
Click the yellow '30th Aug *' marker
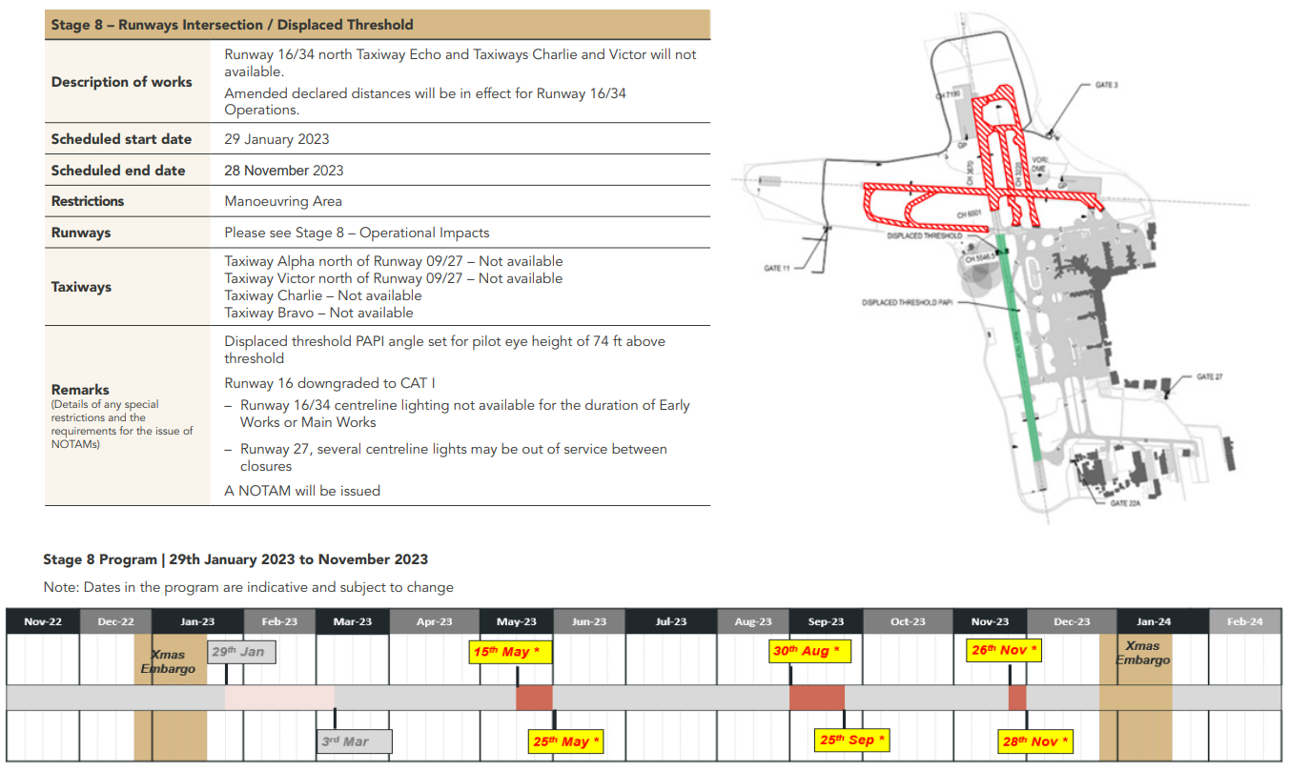click(811, 651)
